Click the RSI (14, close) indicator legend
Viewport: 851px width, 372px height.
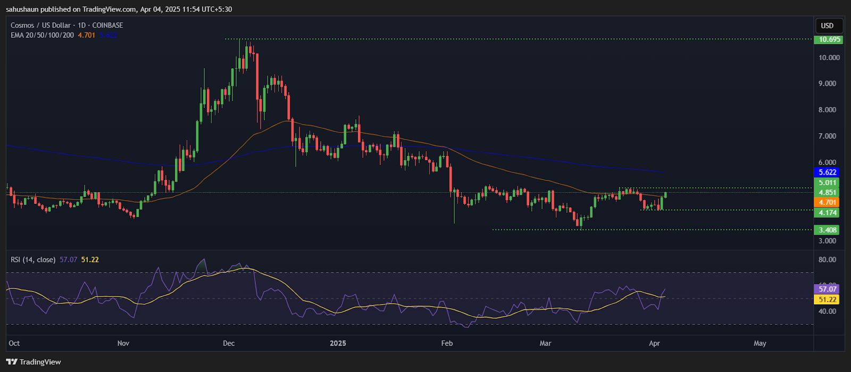tap(33, 260)
